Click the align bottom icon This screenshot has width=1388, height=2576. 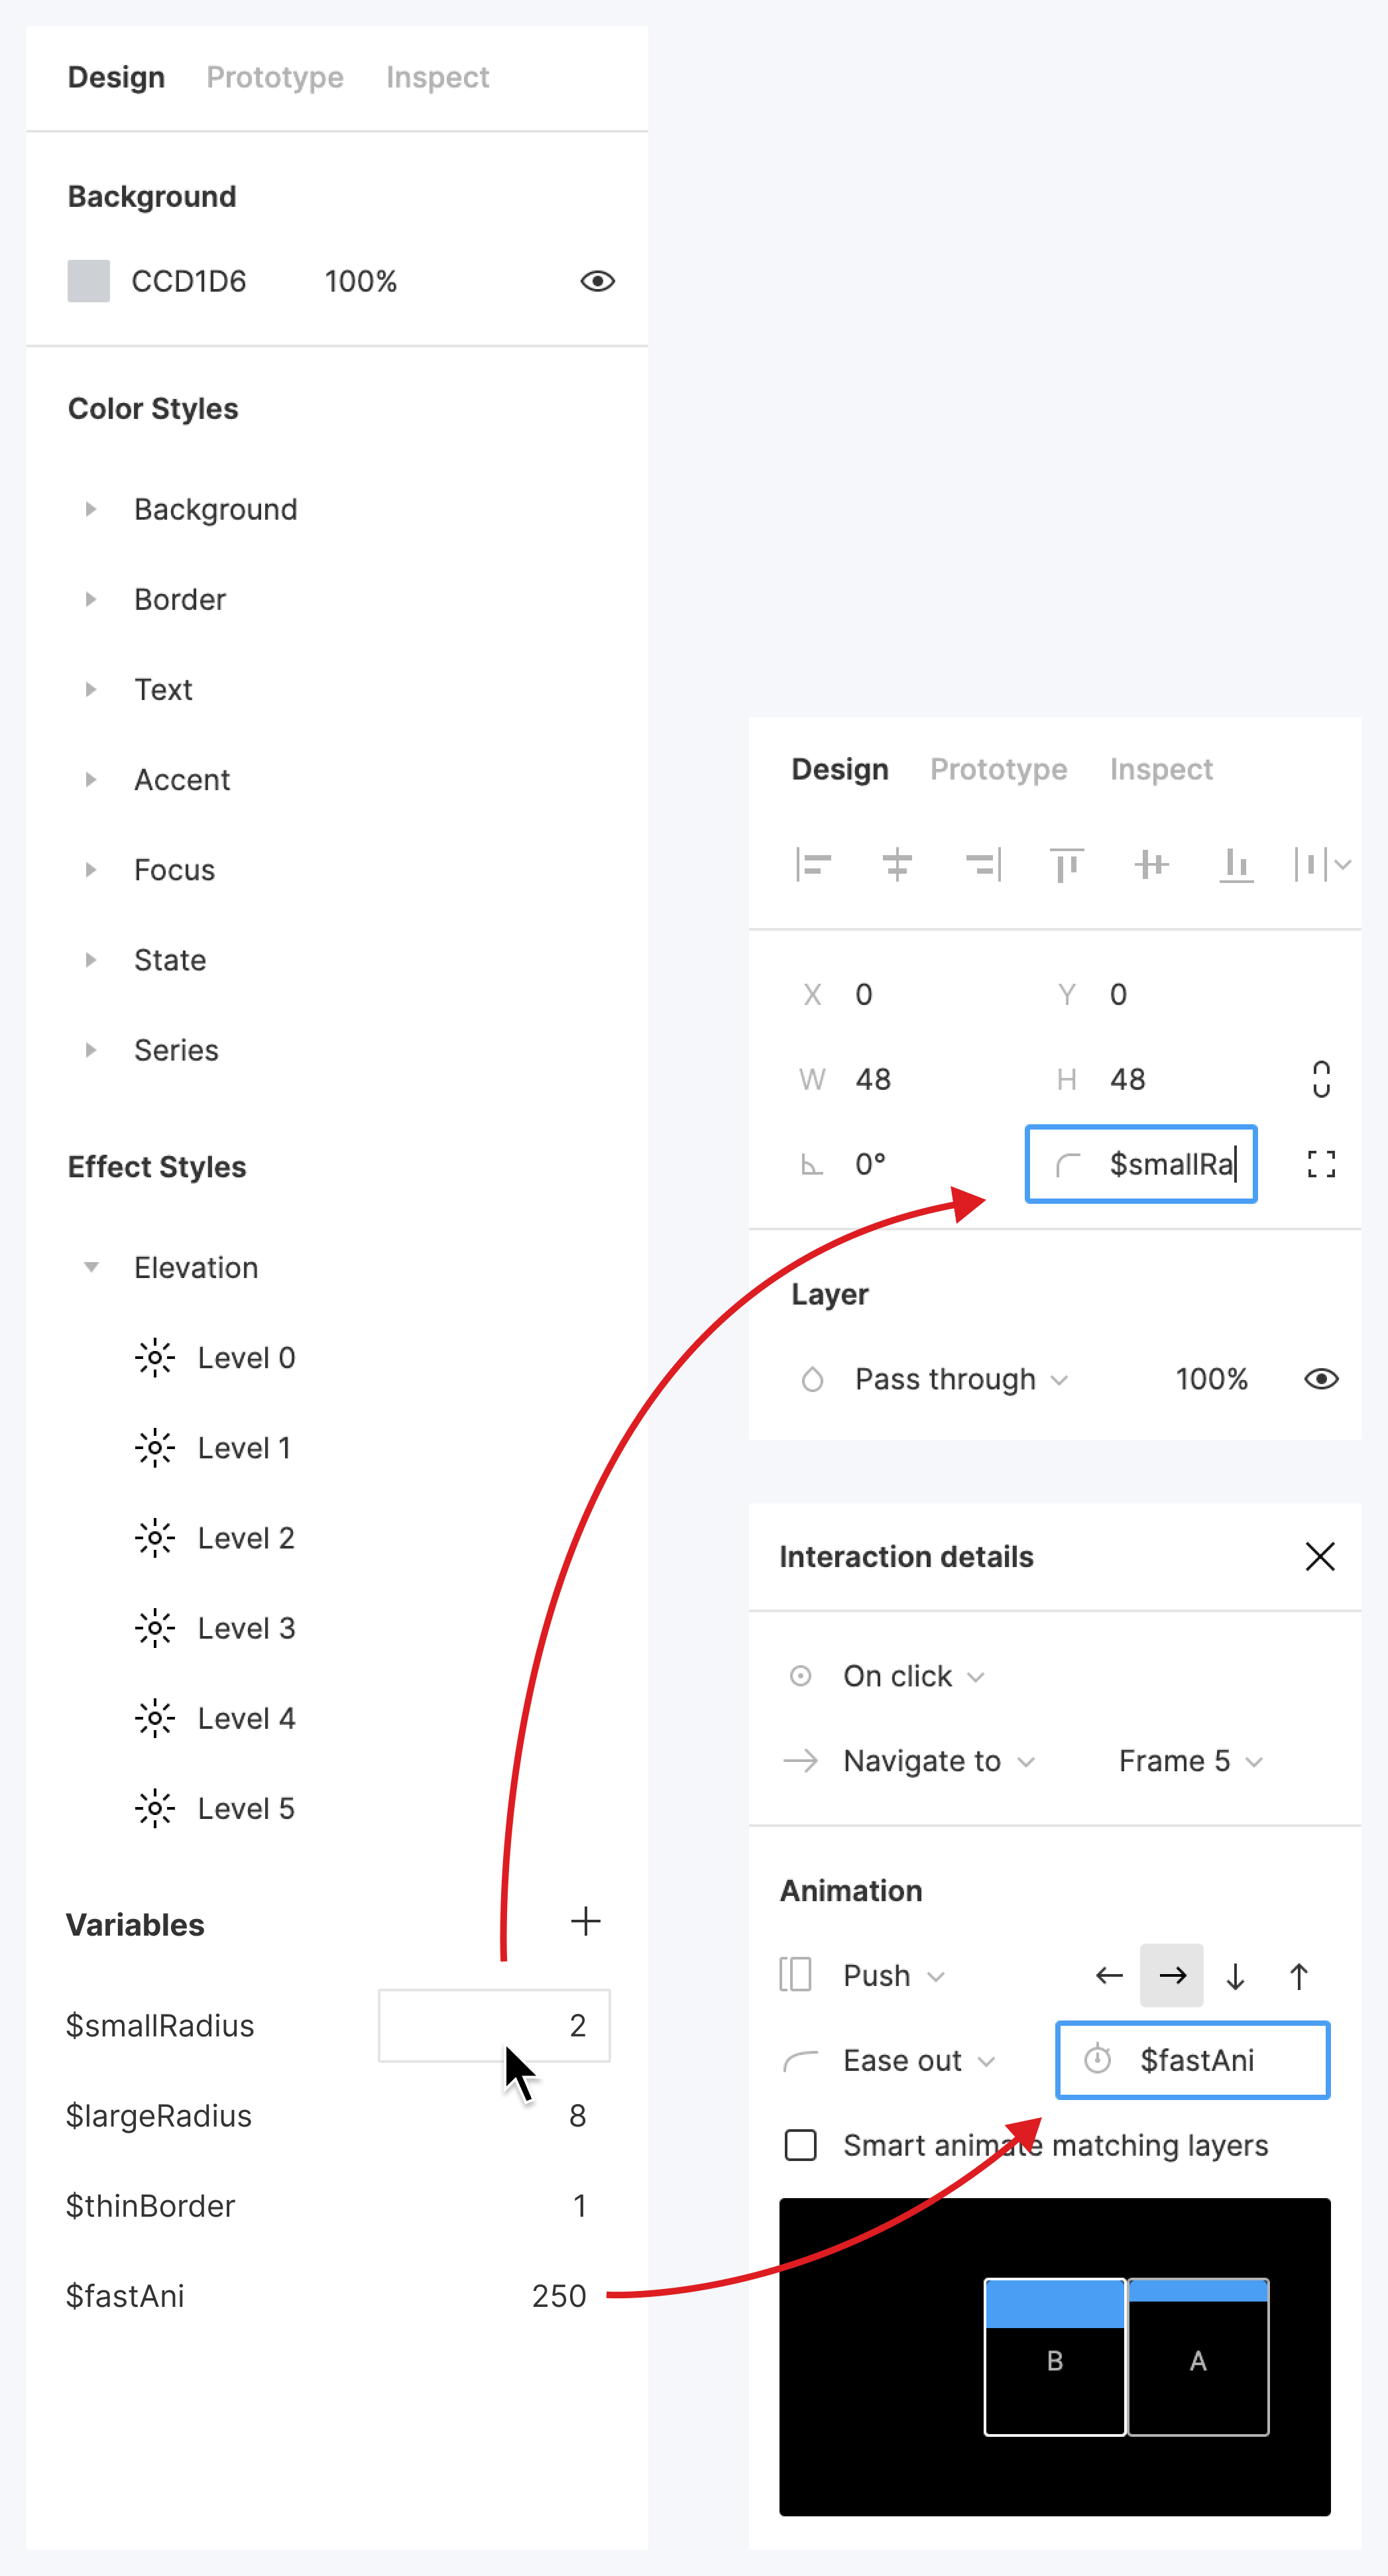1236,864
